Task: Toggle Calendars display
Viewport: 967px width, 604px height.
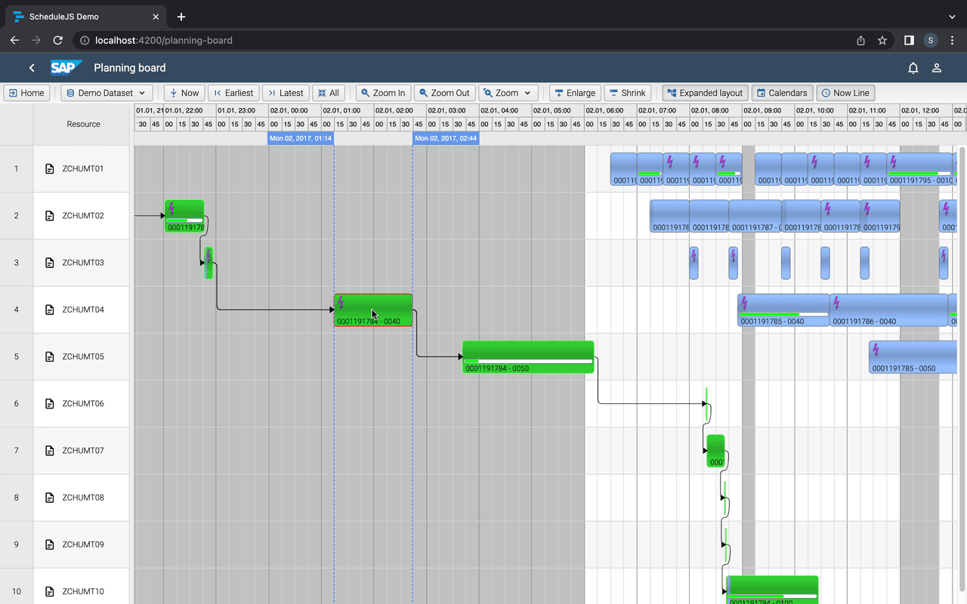Action: click(x=783, y=93)
